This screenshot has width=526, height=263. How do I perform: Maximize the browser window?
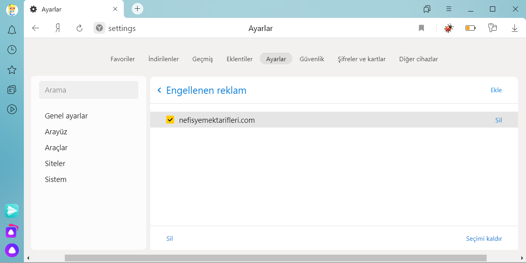(x=493, y=9)
